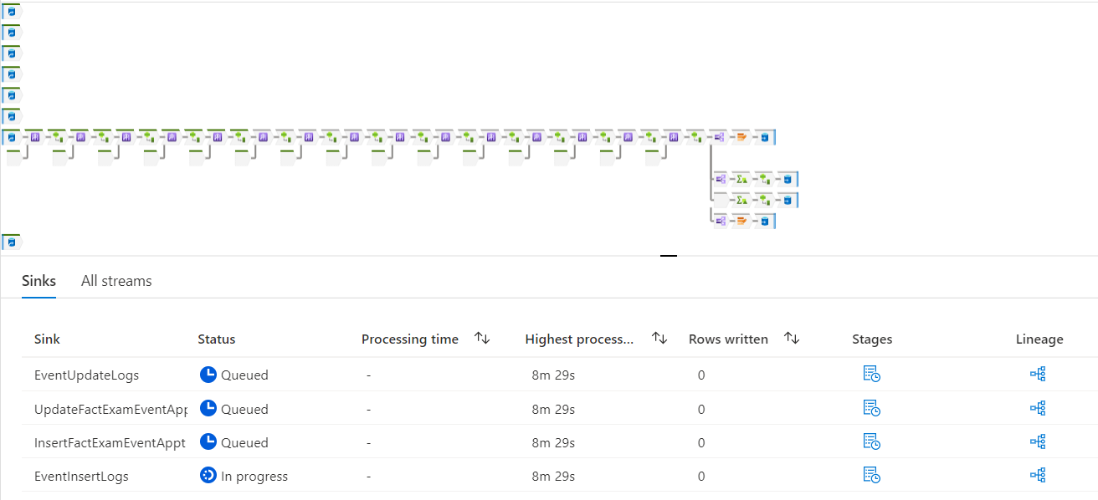1098x500 pixels.
Task: Select the aggregate node in the branch without a split icon
Action: [x=741, y=200]
